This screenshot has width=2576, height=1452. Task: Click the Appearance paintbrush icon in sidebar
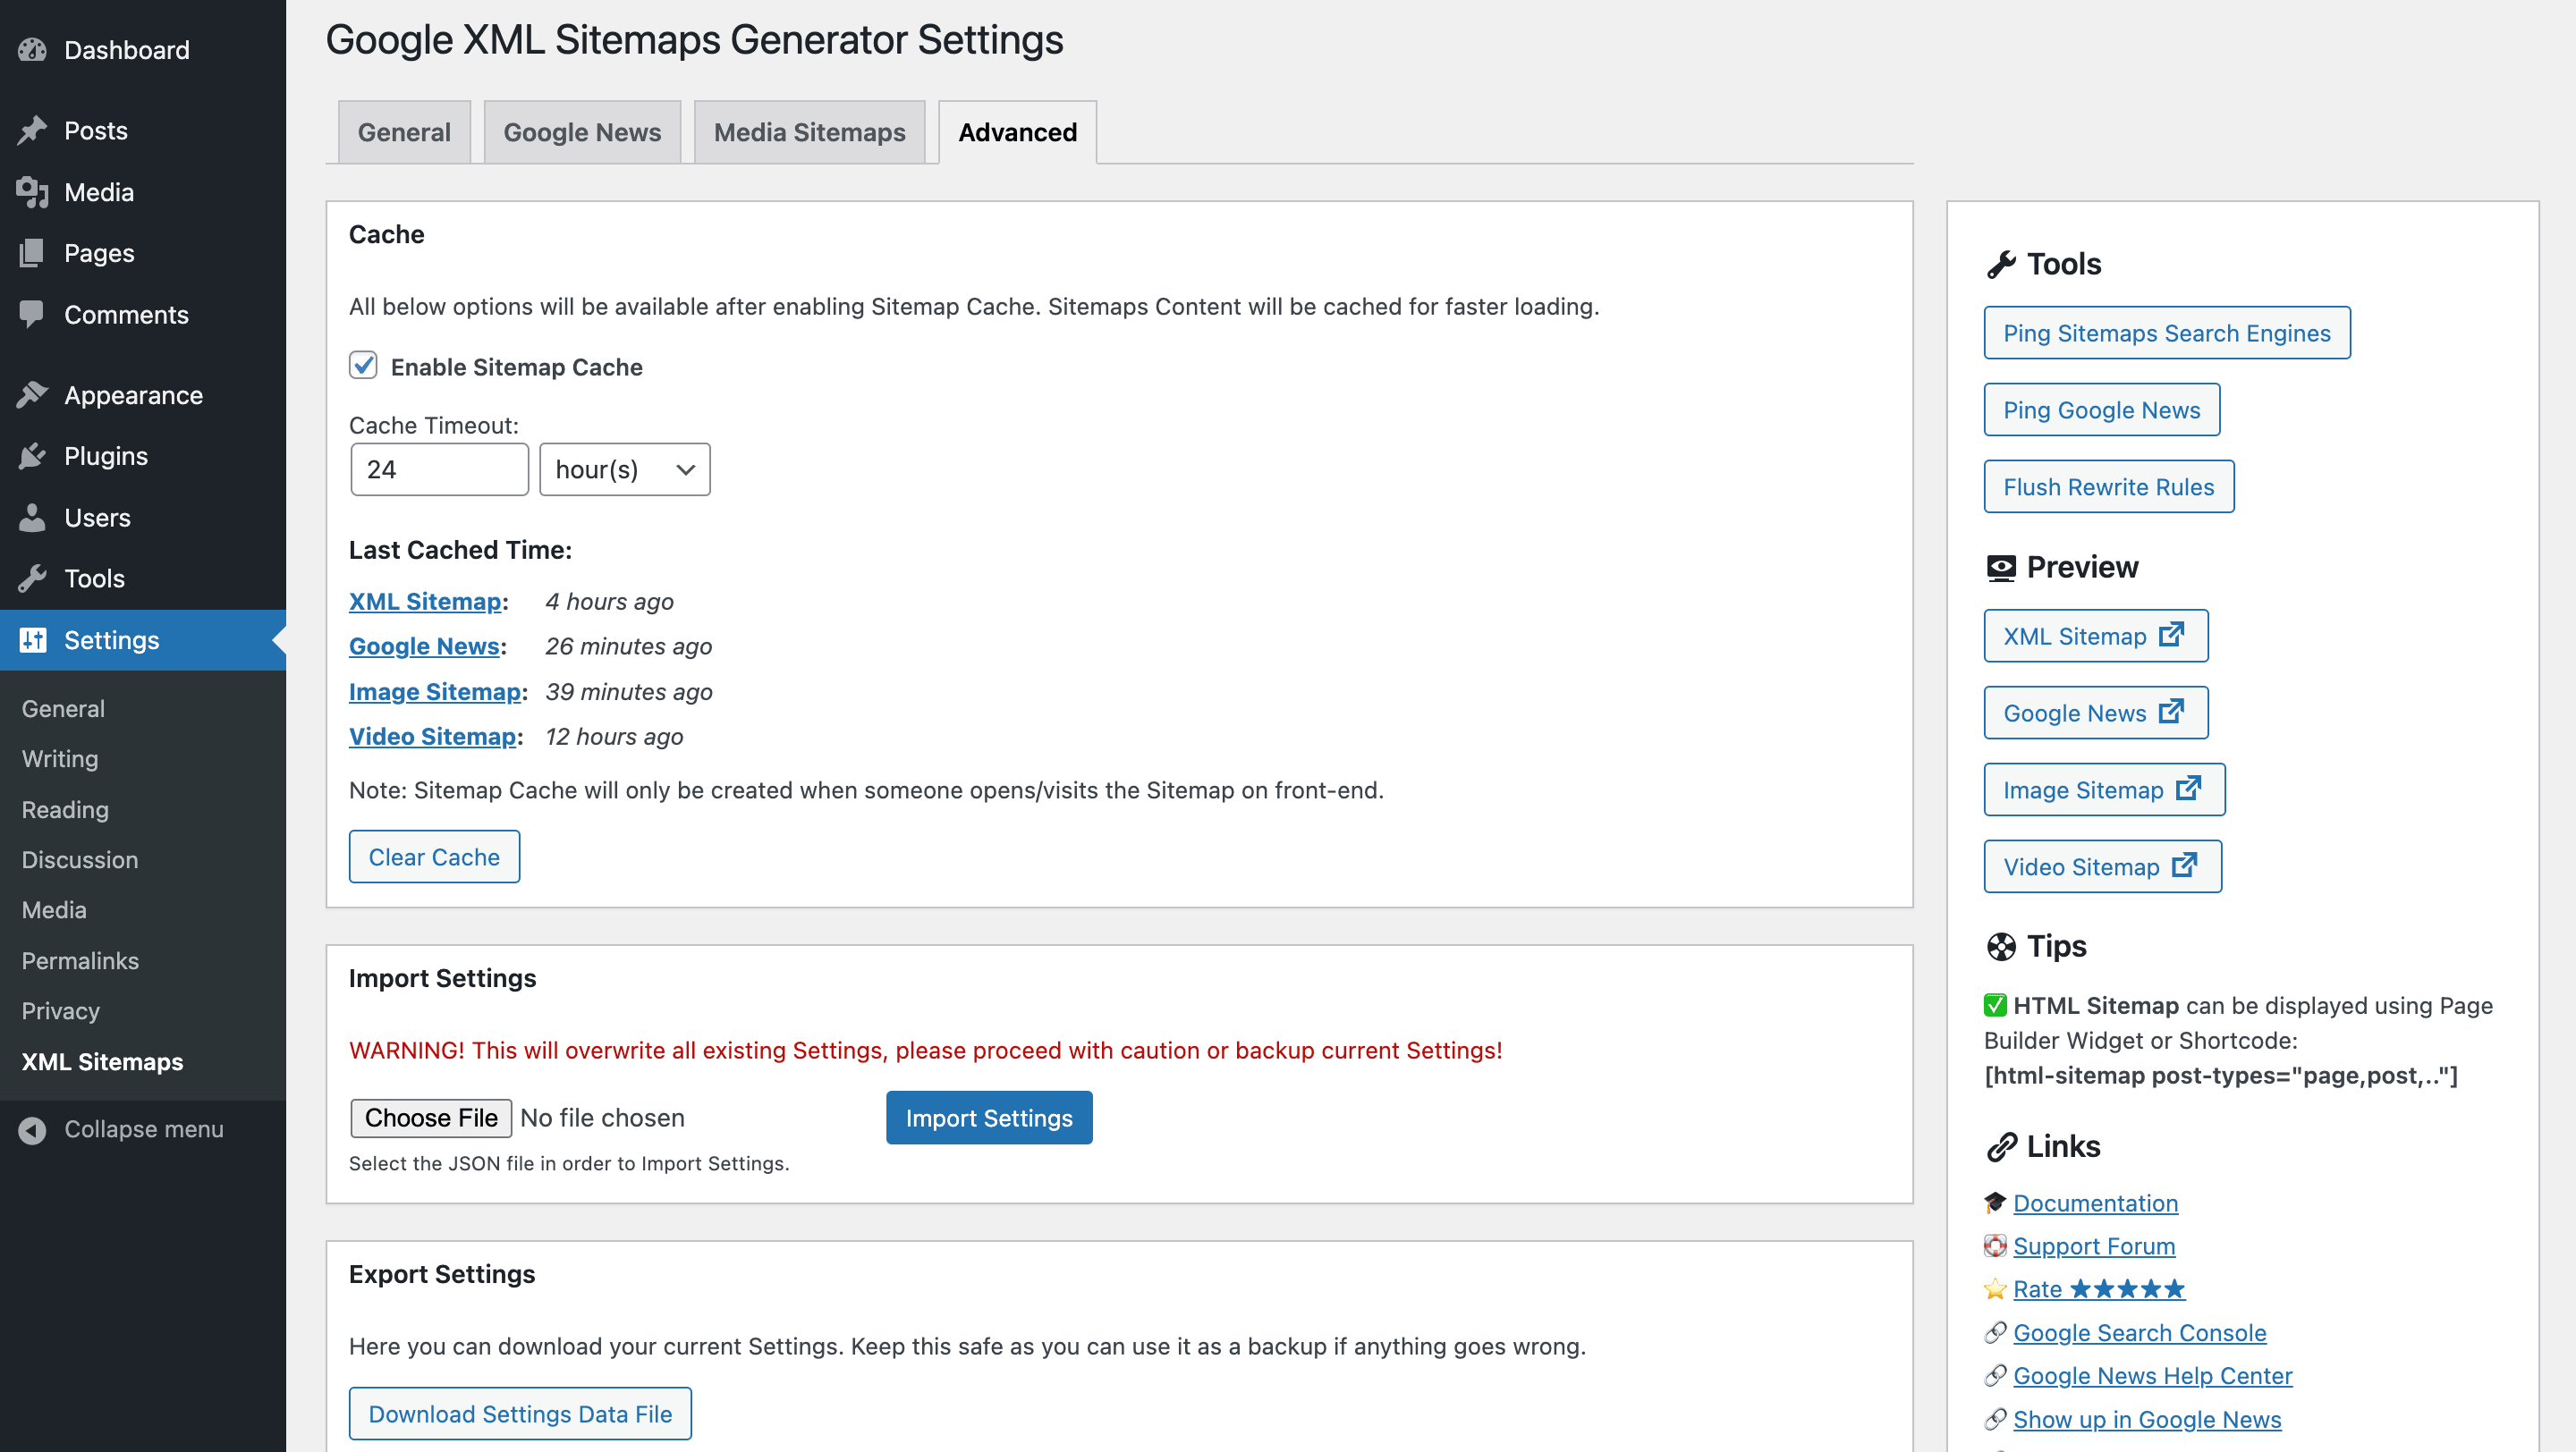pyautogui.click(x=32, y=393)
